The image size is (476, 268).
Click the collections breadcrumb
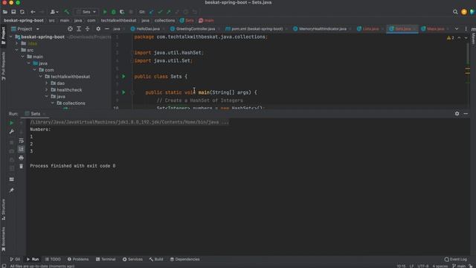tap(164, 20)
